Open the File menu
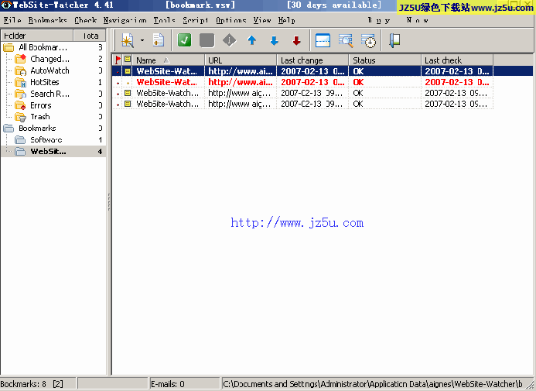Viewport: 536px width, 391px height. point(12,20)
